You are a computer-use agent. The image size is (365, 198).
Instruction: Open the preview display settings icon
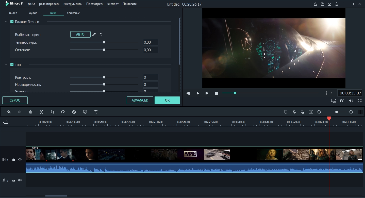coord(334,101)
